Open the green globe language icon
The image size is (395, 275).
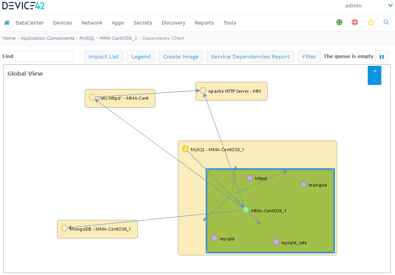339,22
